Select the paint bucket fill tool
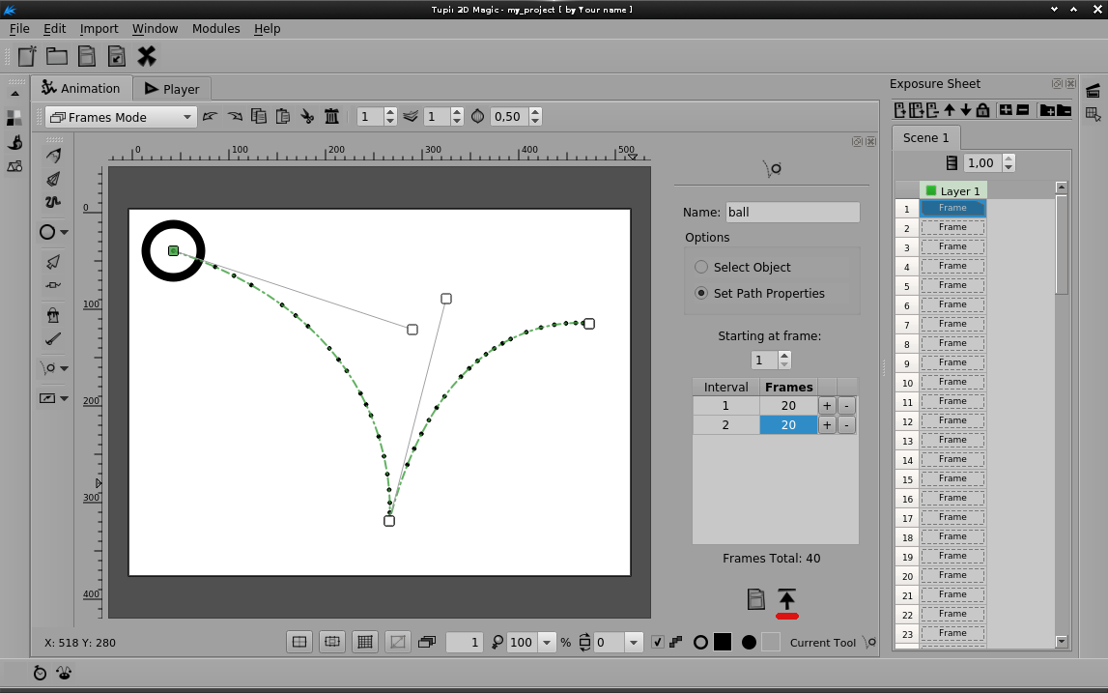Viewport: 1108px width, 693px height. 53,315
